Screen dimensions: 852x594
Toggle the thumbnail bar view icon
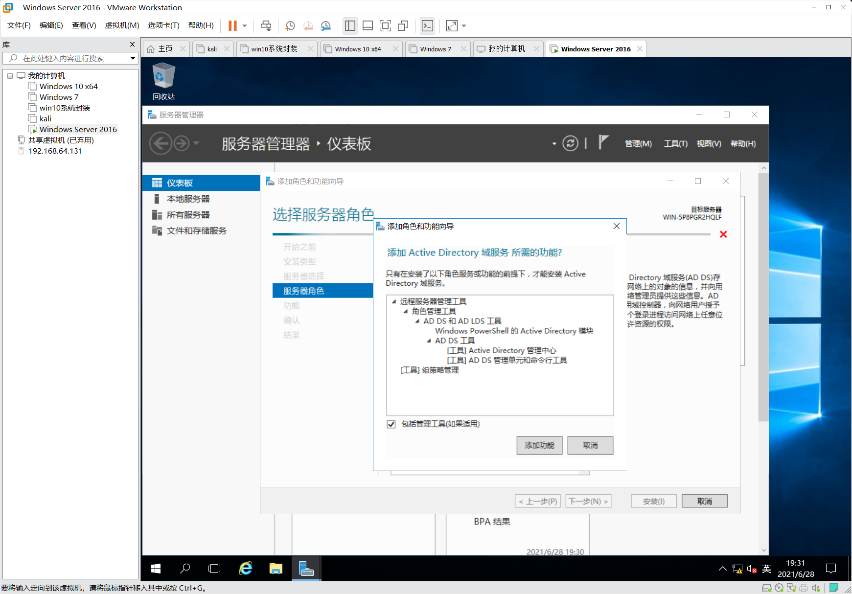(368, 25)
